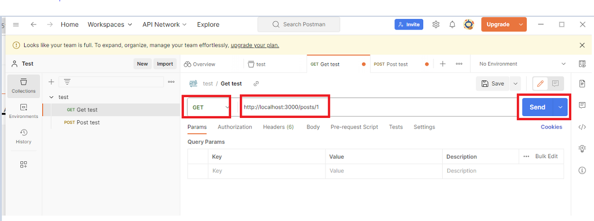Open the No Environment selector

pyautogui.click(x=523, y=64)
